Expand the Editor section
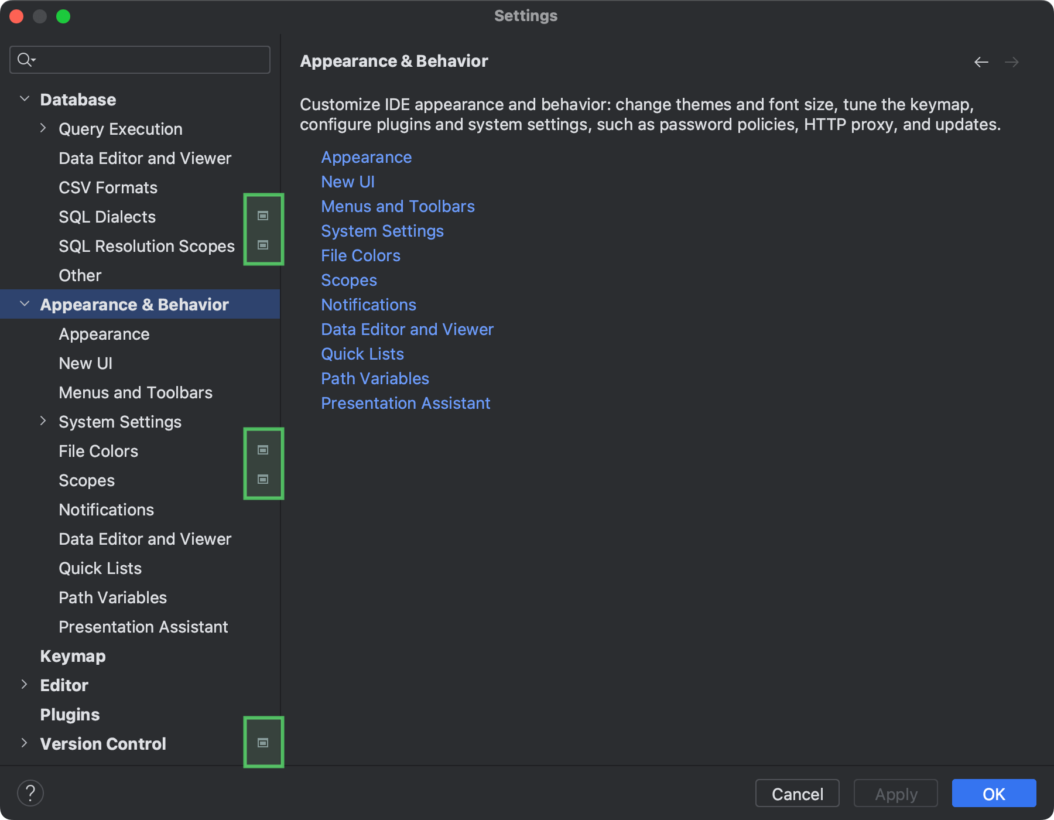The image size is (1054, 820). click(x=25, y=684)
